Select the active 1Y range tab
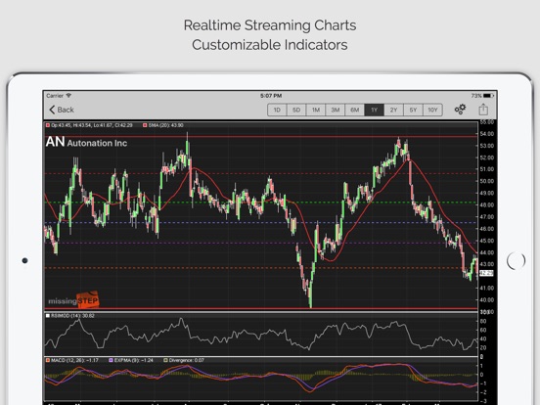 point(374,110)
